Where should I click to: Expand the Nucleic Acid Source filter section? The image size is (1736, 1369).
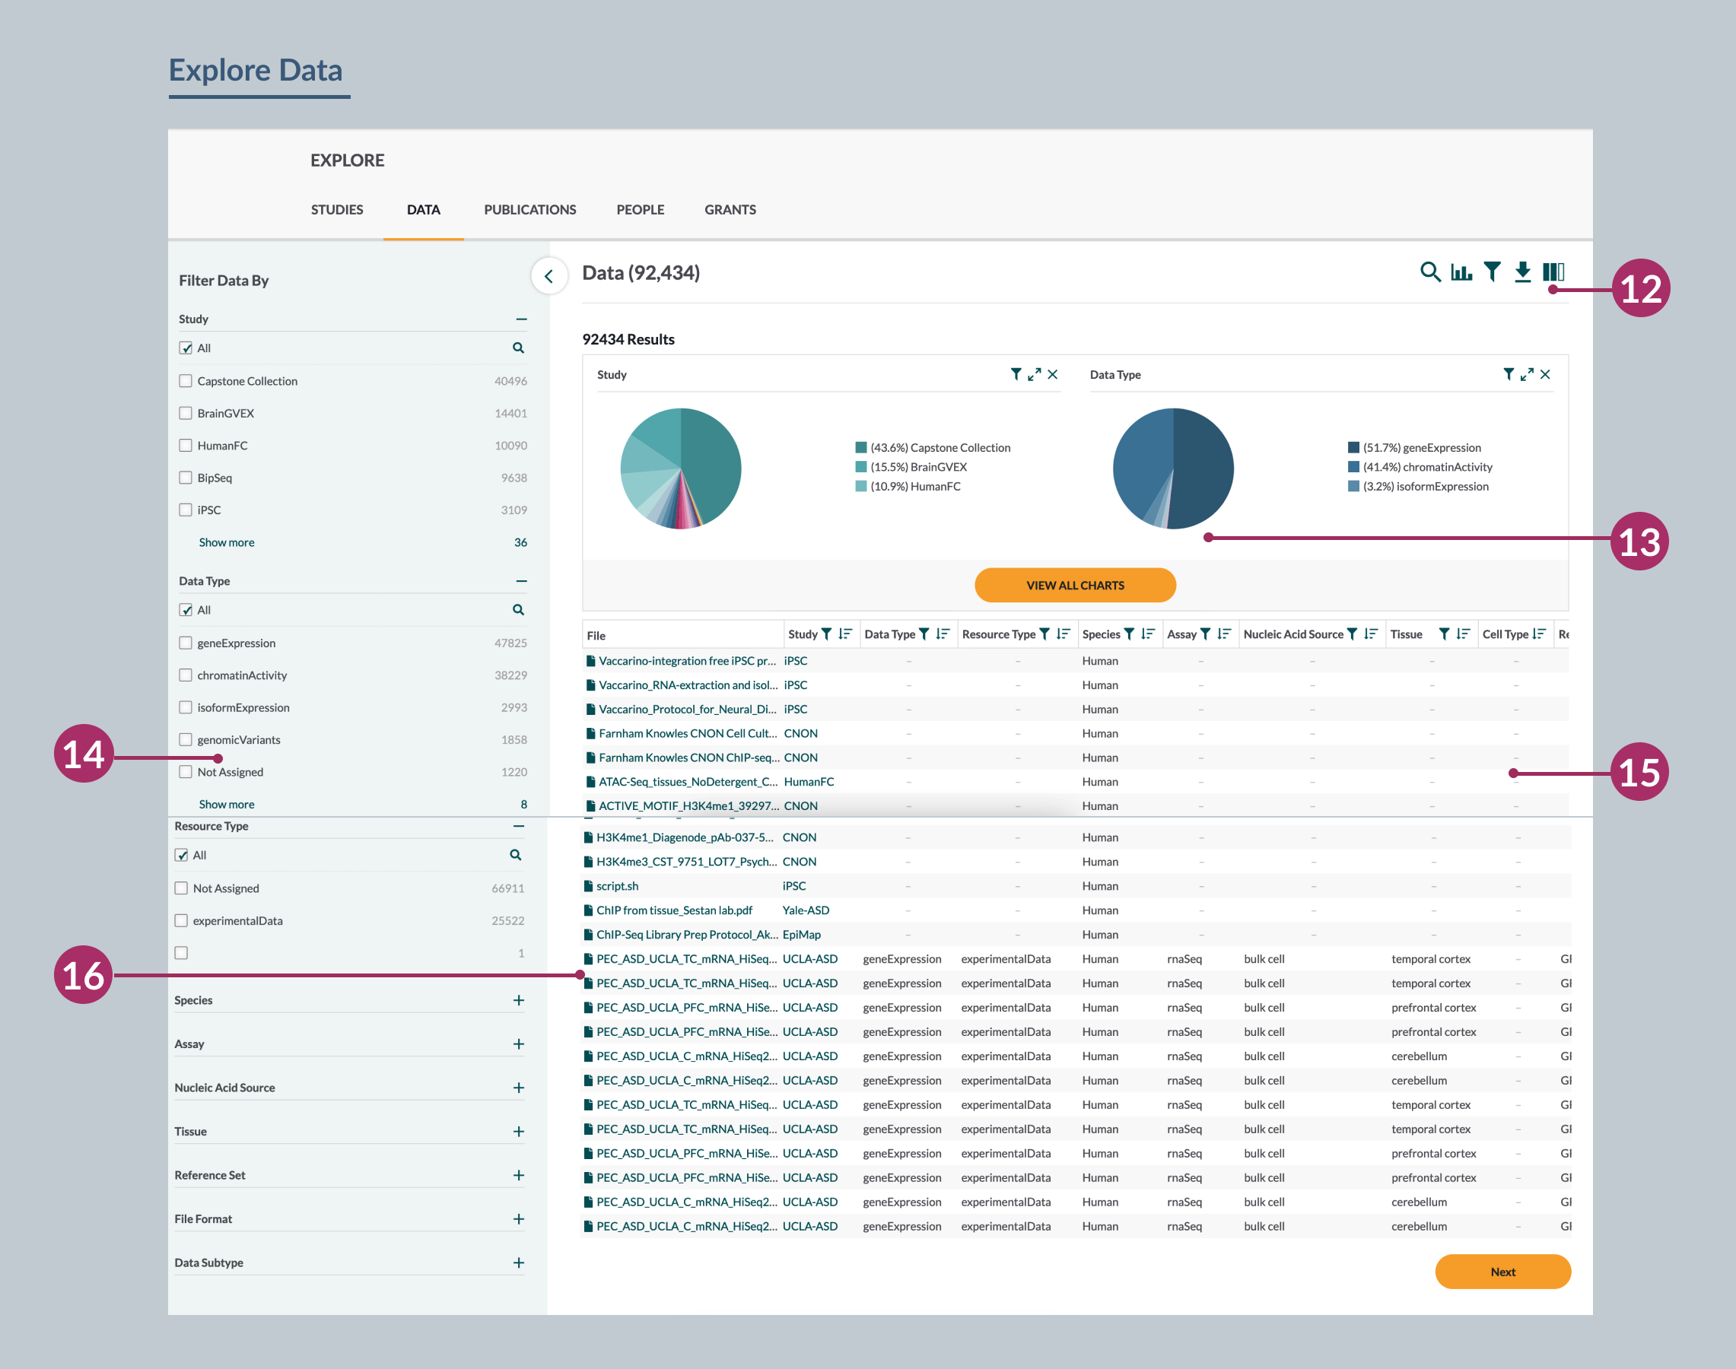[519, 1088]
